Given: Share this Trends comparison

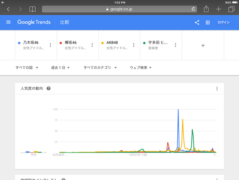Looking at the screenshot, I should tap(197, 22).
